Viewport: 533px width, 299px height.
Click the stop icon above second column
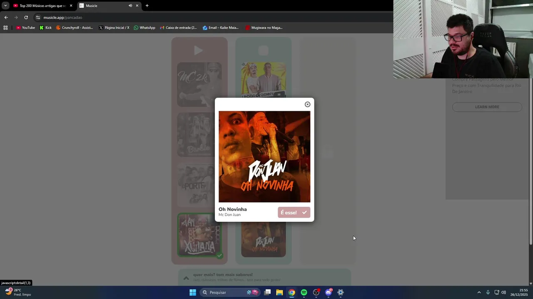[x=263, y=51]
